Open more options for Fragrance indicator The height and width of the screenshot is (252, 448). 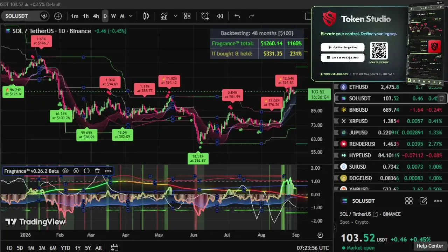(108, 171)
